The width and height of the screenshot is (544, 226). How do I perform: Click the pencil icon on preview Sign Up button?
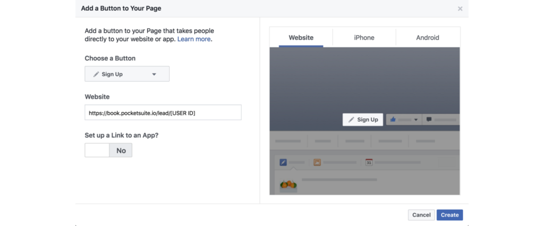point(352,120)
